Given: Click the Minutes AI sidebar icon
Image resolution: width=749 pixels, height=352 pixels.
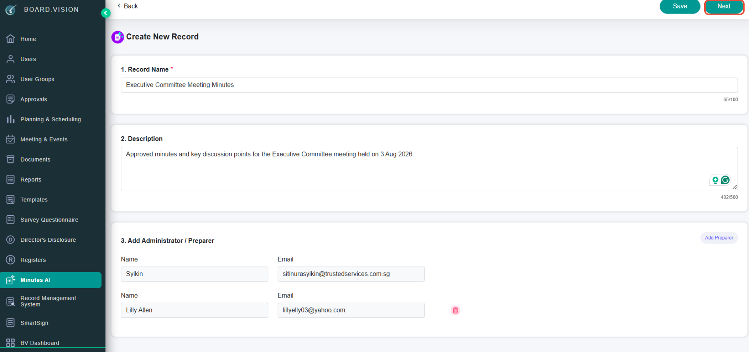Looking at the screenshot, I should point(11,280).
